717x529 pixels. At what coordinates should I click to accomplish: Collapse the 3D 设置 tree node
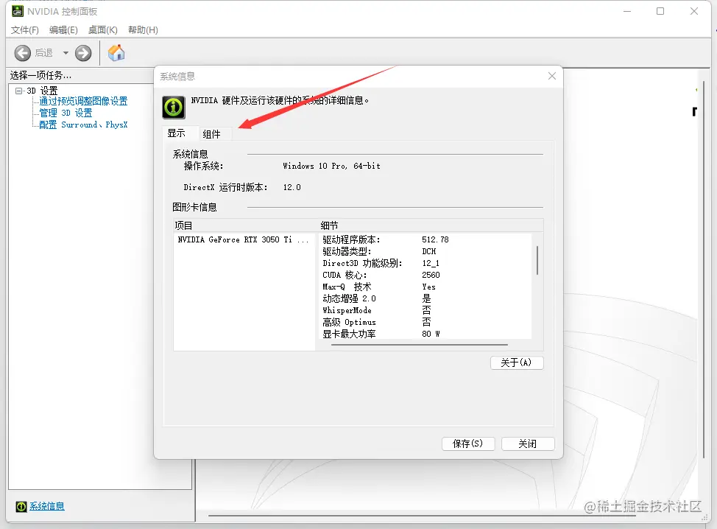(x=18, y=91)
